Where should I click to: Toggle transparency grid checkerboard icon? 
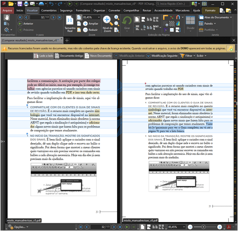point(172,23)
